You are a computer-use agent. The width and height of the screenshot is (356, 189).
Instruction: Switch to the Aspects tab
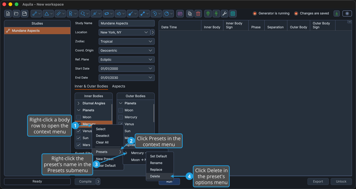[x=119, y=86]
